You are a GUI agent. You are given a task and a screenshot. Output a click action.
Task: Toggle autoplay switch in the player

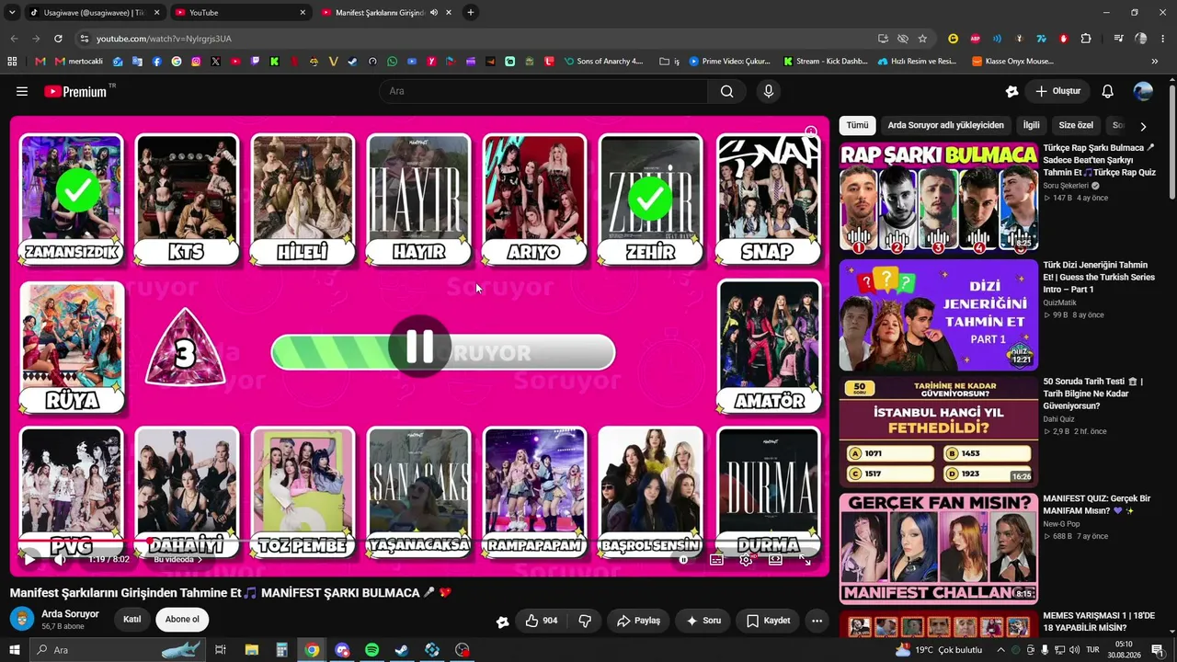coord(683,559)
